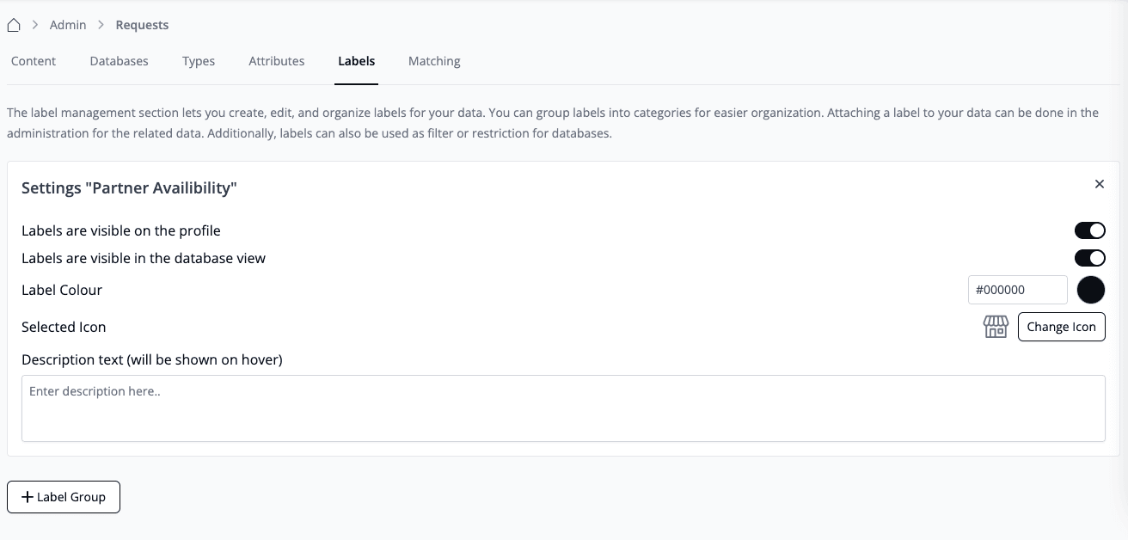Click the Requests breadcrumb item
The height and width of the screenshot is (540, 1128).
[x=142, y=25]
